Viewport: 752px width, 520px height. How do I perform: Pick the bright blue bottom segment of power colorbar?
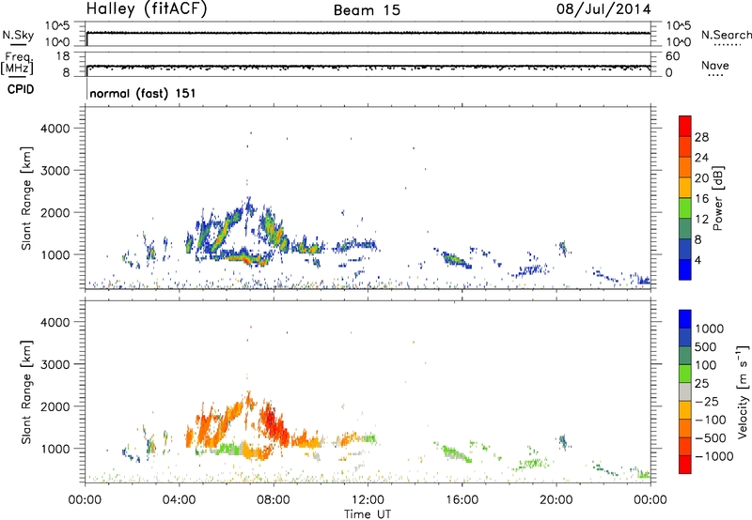click(x=685, y=269)
